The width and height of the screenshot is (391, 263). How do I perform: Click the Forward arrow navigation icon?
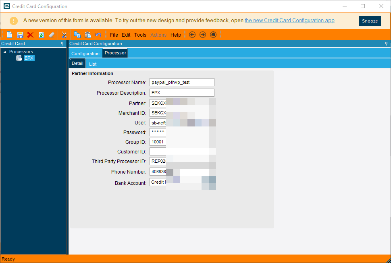click(203, 35)
